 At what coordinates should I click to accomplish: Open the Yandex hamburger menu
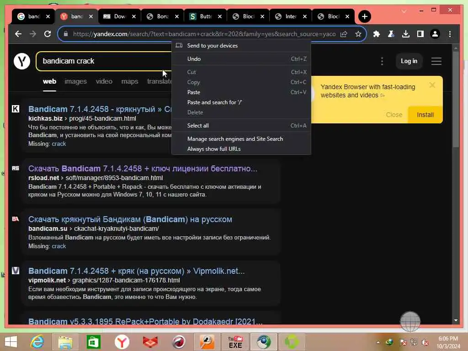436,61
